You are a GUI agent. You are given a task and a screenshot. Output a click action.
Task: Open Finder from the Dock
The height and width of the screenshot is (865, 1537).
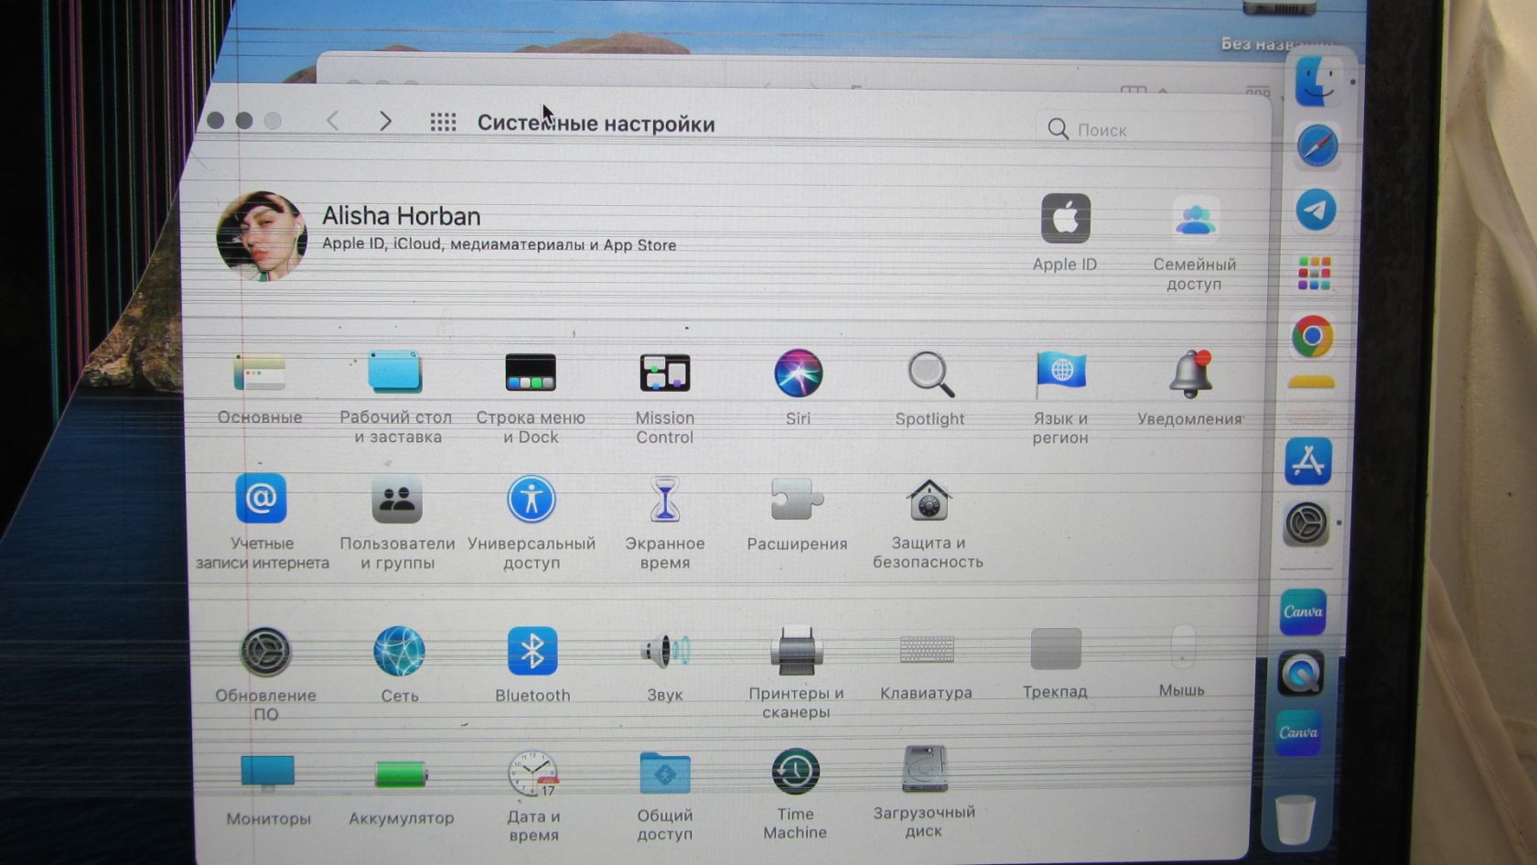pos(1317,81)
